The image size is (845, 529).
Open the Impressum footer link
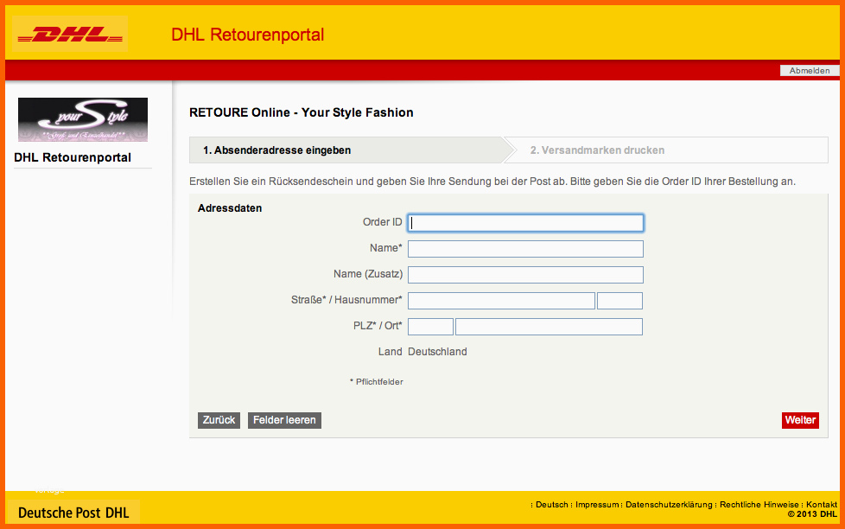(597, 505)
